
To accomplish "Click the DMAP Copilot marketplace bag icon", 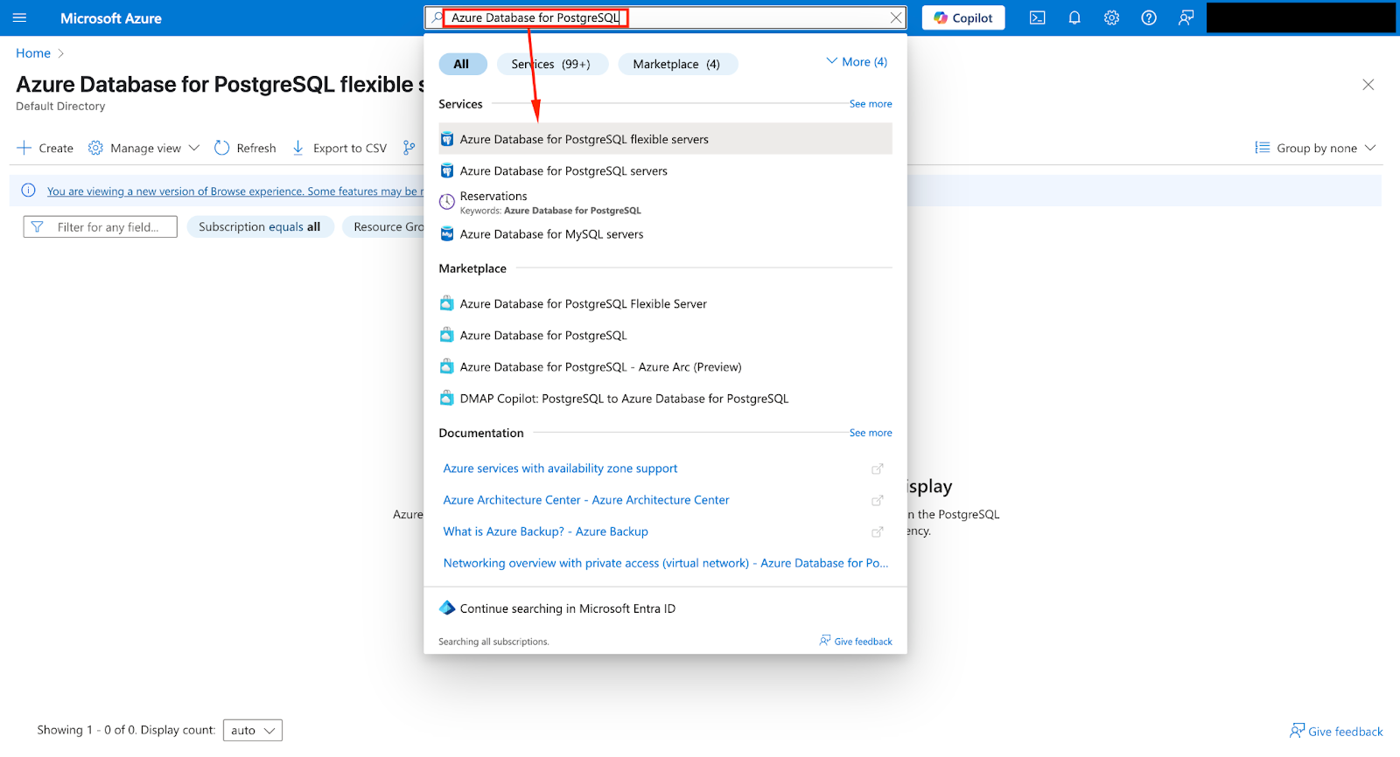I will click(447, 398).
